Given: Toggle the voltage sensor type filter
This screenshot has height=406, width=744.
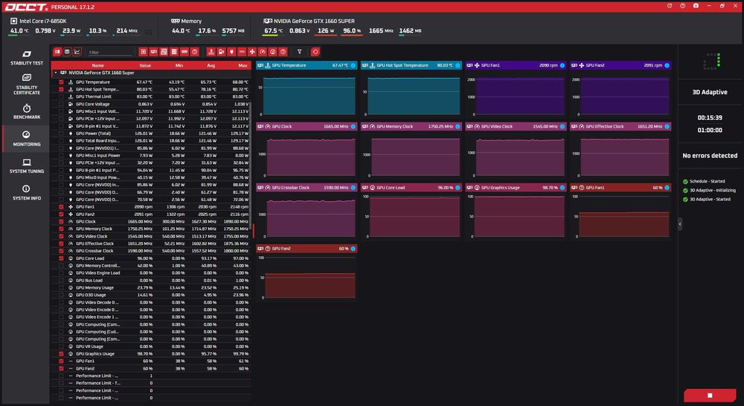Looking at the screenshot, I should click(x=221, y=51).
